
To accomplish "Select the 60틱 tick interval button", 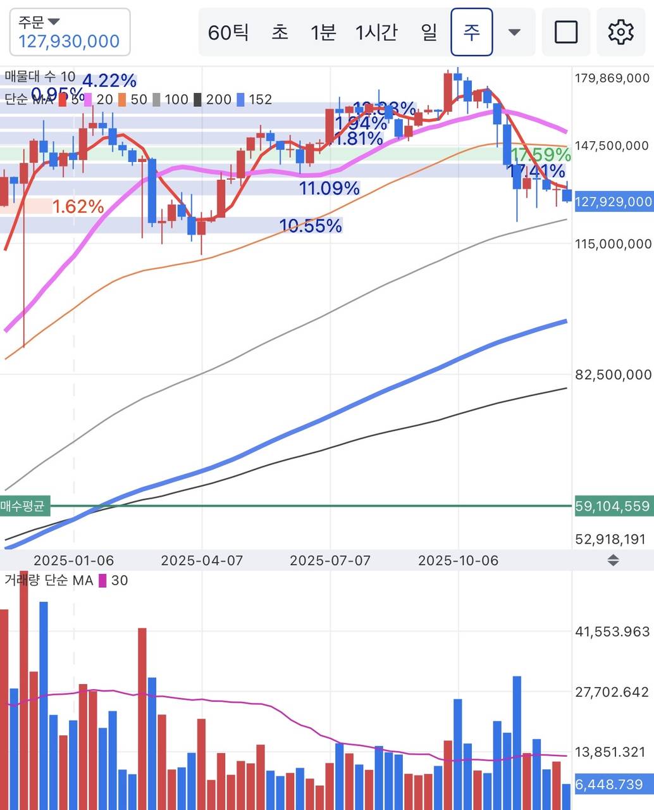I will coord(230,32).
